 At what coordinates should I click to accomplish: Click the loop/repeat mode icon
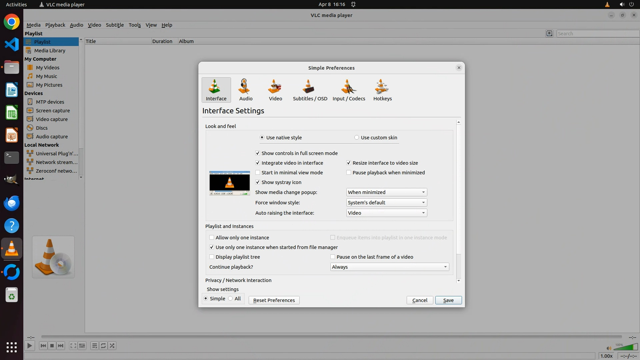click(x=103, y=346)
